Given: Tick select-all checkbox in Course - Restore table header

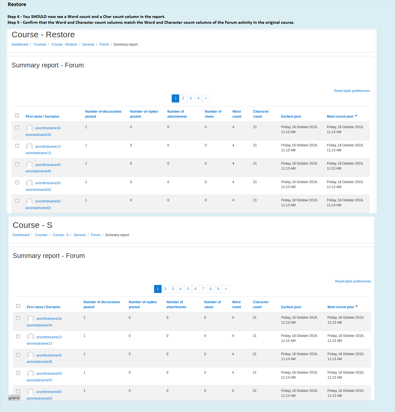Looking at the screenshot, I should pos(17,115).
